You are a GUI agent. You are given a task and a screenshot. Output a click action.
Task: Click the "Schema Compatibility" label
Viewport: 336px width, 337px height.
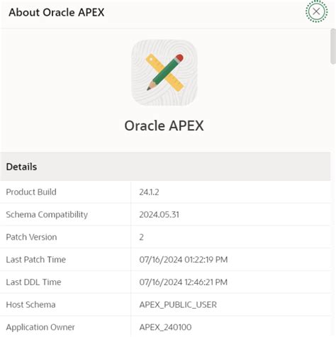47,215
